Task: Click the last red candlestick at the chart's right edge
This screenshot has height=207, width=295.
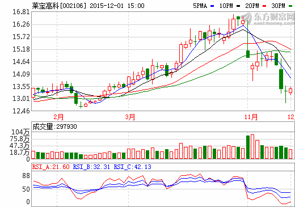Action: click(290, 91)
